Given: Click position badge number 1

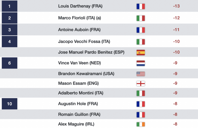Looking at the screenshot, I should coord(10,6).
